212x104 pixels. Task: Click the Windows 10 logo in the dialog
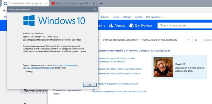pyautogui.click(x=54, y=21)
